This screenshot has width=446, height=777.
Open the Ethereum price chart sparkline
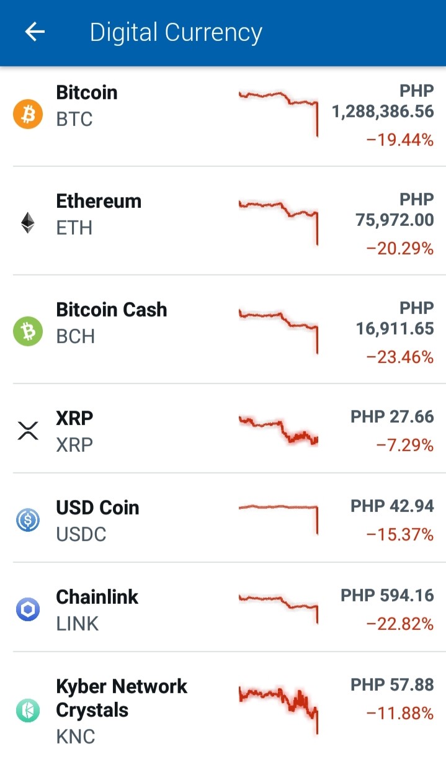coord(278,222)
